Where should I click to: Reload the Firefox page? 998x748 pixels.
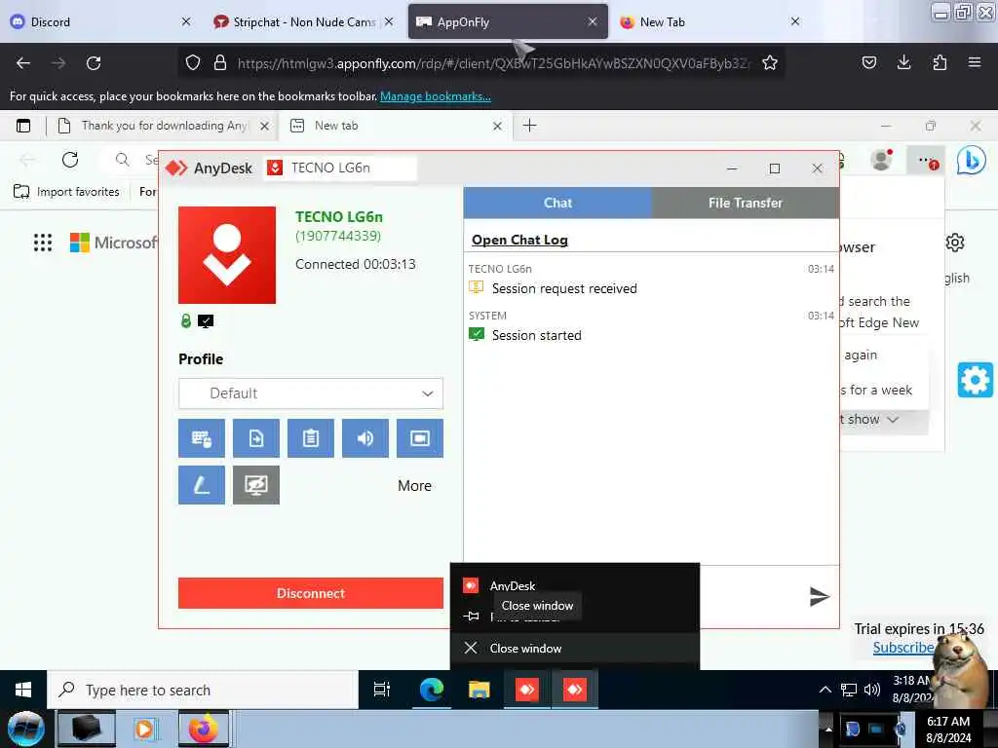(94, 62)
